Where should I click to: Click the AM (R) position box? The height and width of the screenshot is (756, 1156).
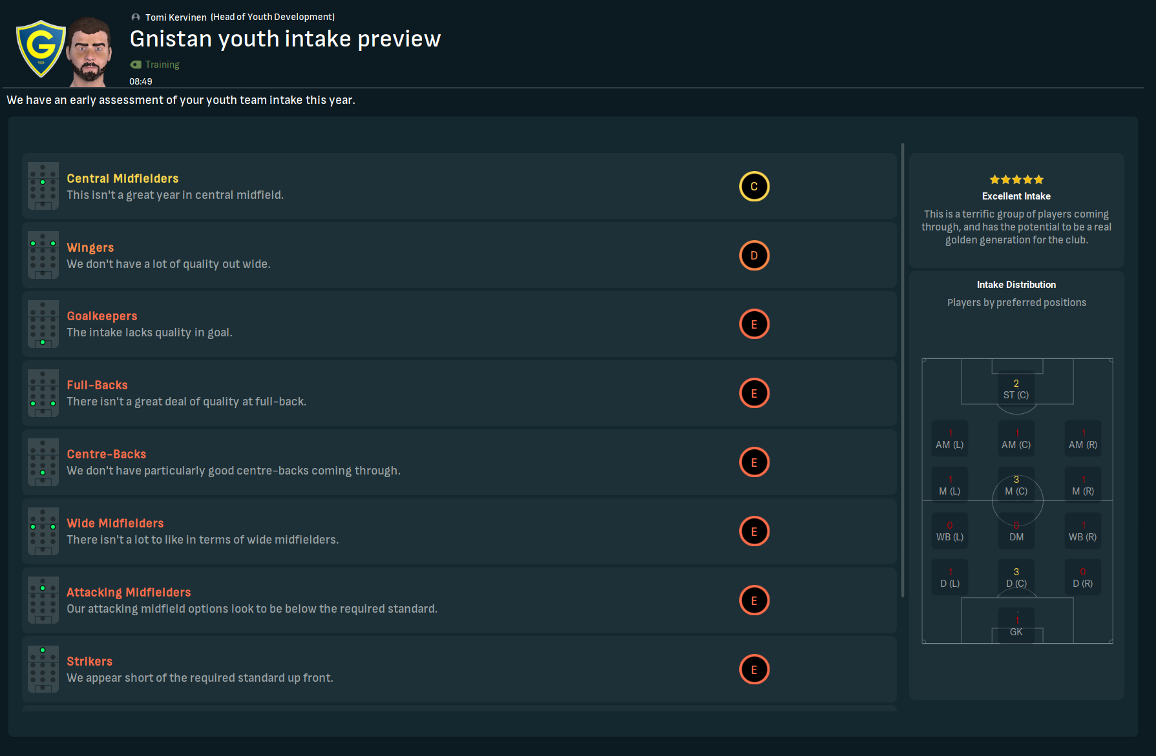(x=1083, y=439)
